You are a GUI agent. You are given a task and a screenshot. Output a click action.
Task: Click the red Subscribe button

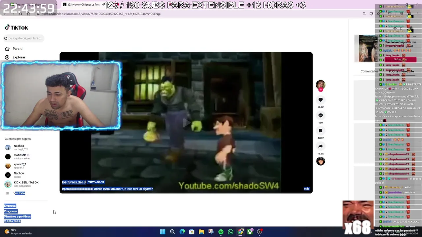(401, 60)
